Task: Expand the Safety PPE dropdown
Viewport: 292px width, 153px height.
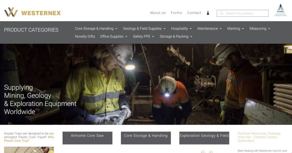Action: coord(143,37)
